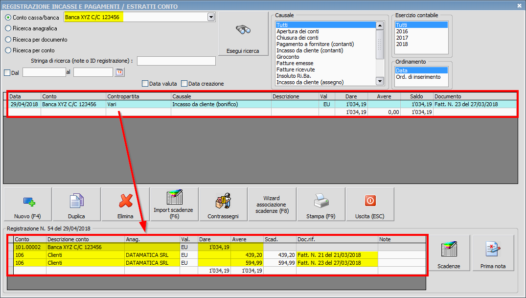
Task: Select Tutti in Esercizio contabile
Action: [421, 25]
